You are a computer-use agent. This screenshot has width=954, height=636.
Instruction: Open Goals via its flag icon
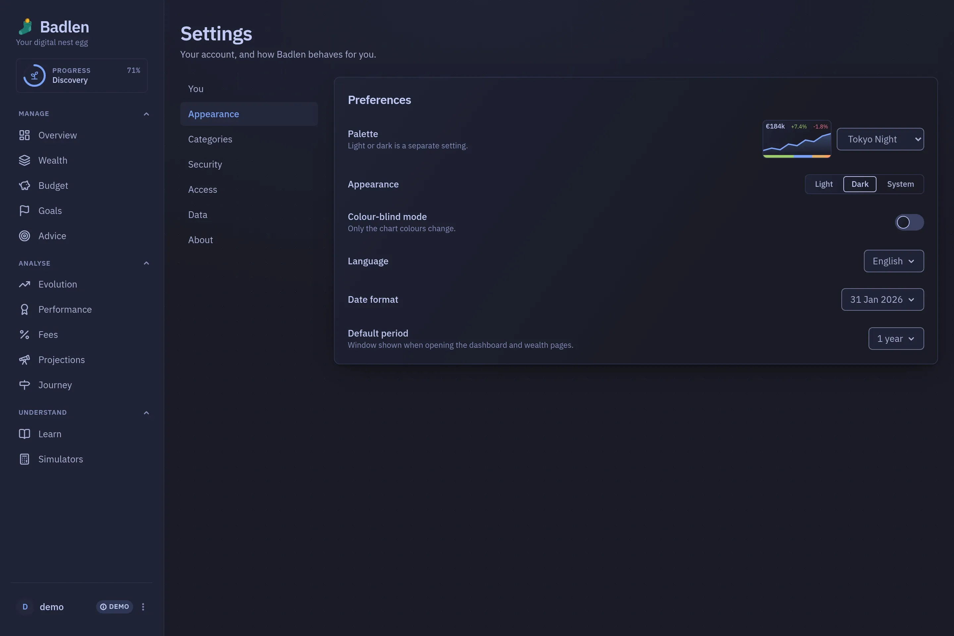click(24, 211)
